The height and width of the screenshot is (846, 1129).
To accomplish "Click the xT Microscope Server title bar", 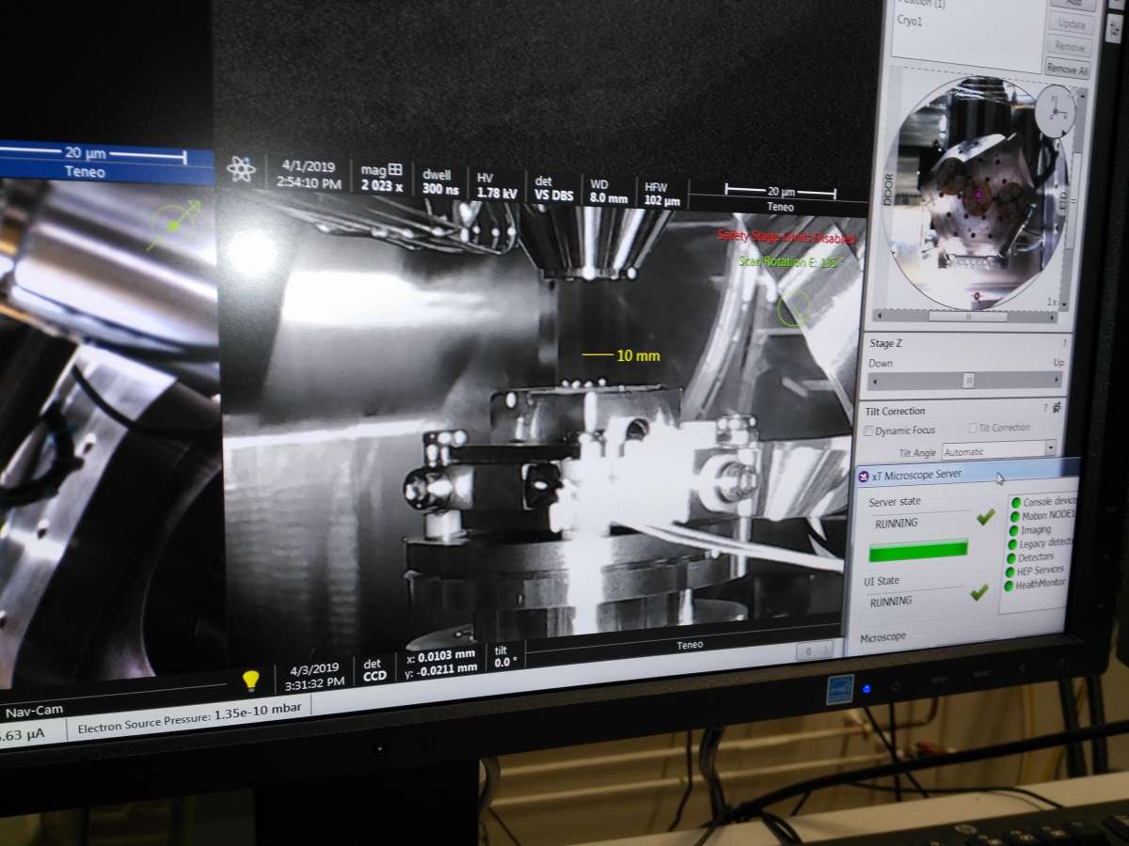I will click(x=969, y=471).
